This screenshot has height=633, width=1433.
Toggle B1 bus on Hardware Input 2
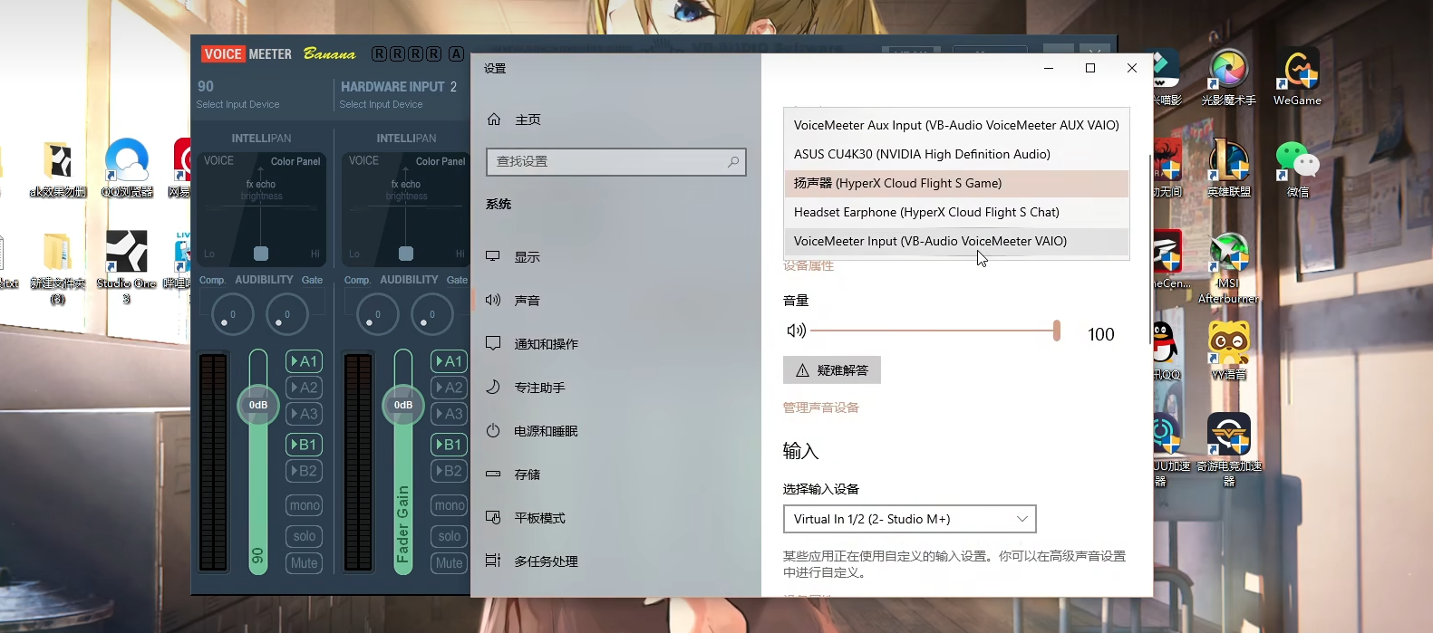coord(450,445)
